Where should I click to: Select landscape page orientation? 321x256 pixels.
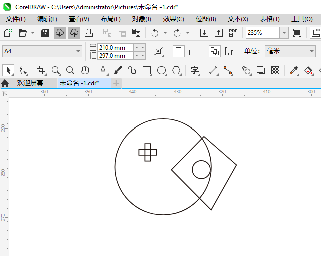pyautogui.click(x=193, y=51)
